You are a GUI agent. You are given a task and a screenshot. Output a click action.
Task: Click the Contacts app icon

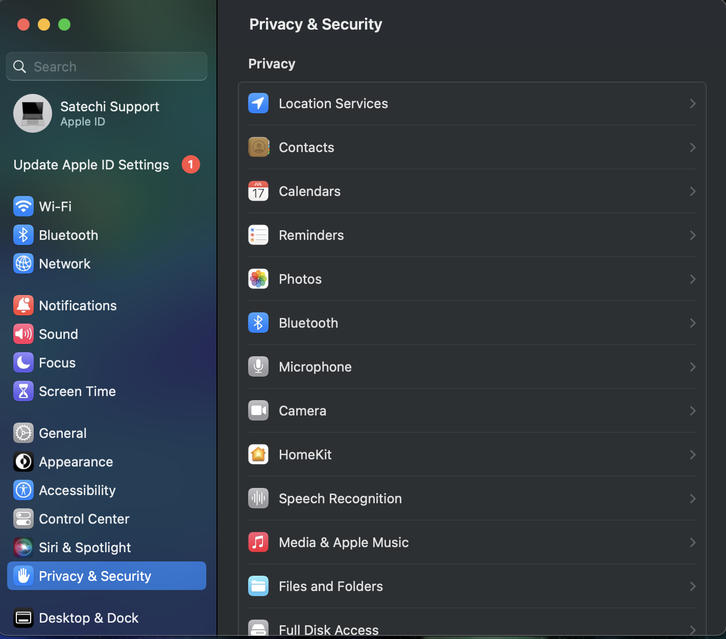(x=258, y=148)
